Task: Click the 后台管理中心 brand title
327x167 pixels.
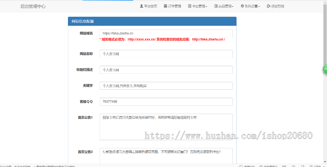Action: (33, 6)
